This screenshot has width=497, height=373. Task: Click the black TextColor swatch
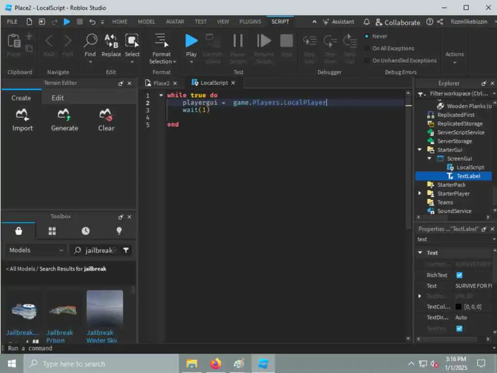458,307
